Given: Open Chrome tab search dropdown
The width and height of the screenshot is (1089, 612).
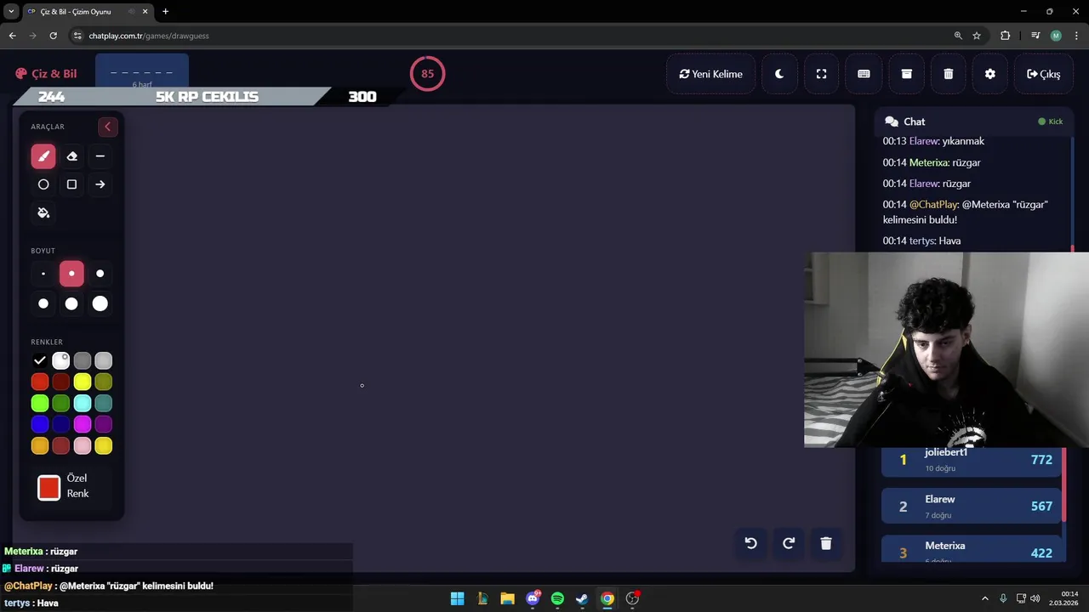Looking at the screenshot, I should (x=11, y=12).
